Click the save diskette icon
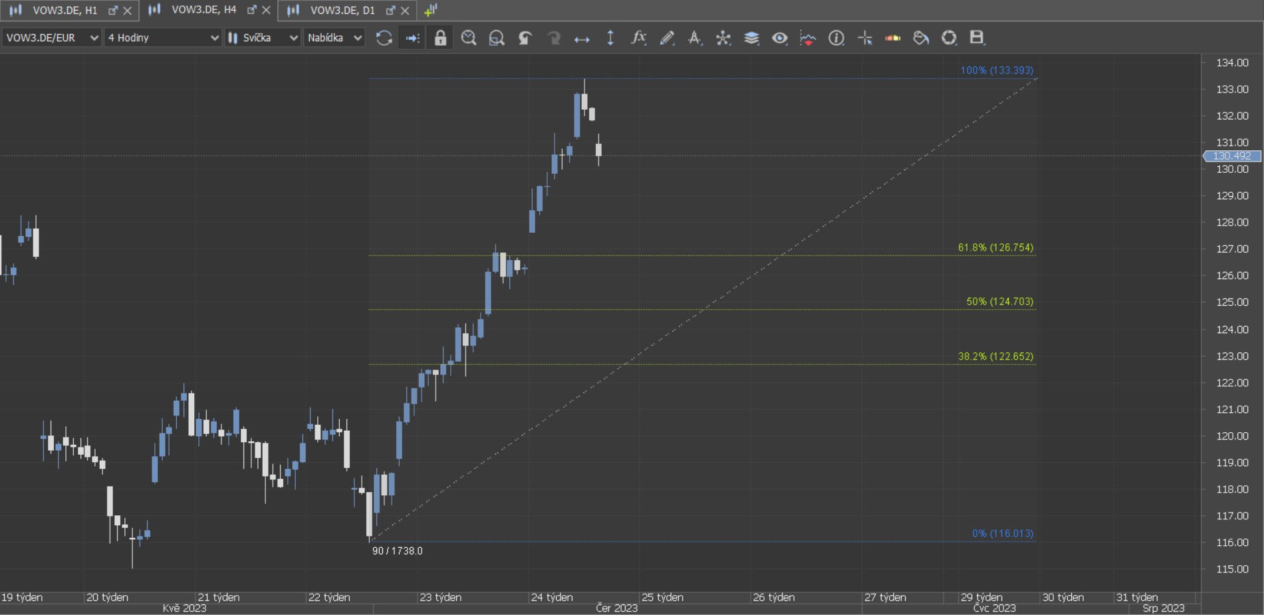The image size is (1264, 615). (977, 38)
